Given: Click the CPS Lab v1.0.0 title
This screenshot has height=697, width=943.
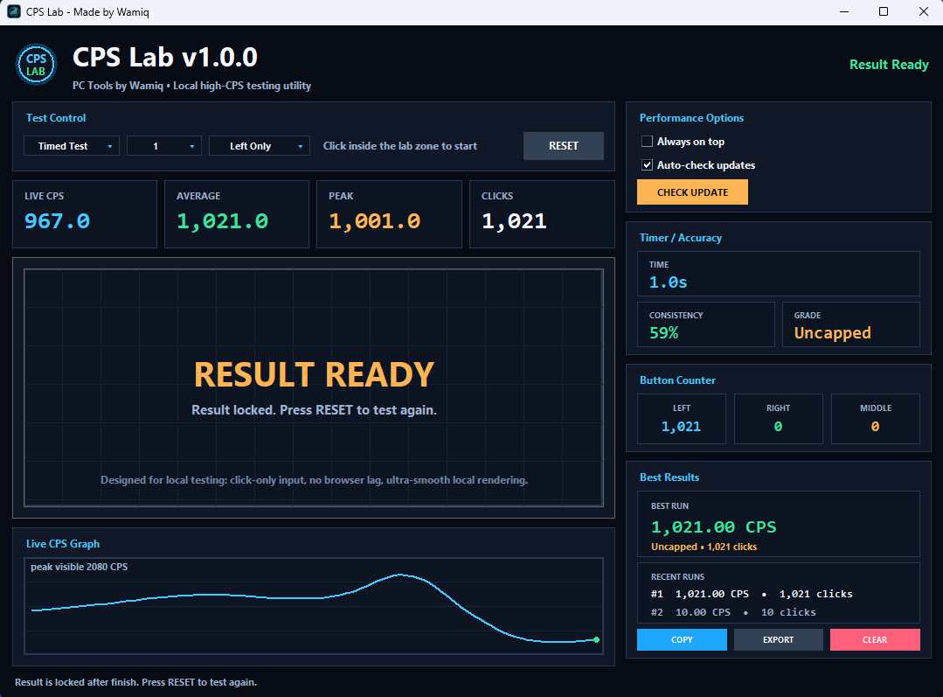Looking at the screenshot, I should point(165,57).
